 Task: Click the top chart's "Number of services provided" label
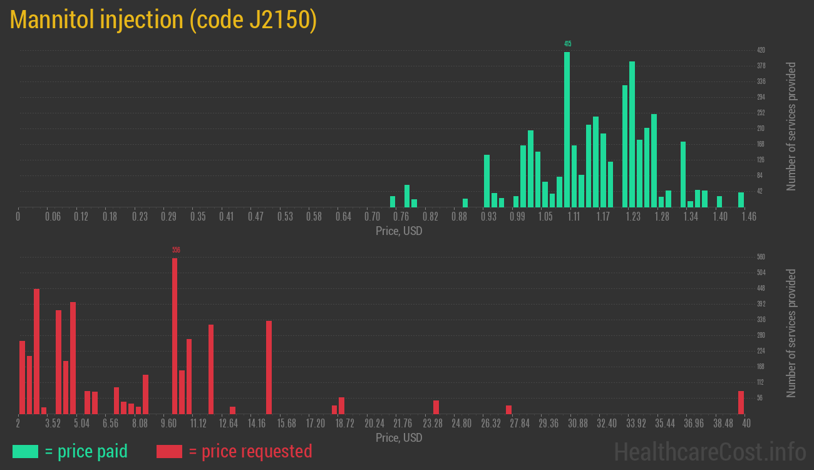click(791, 127)
